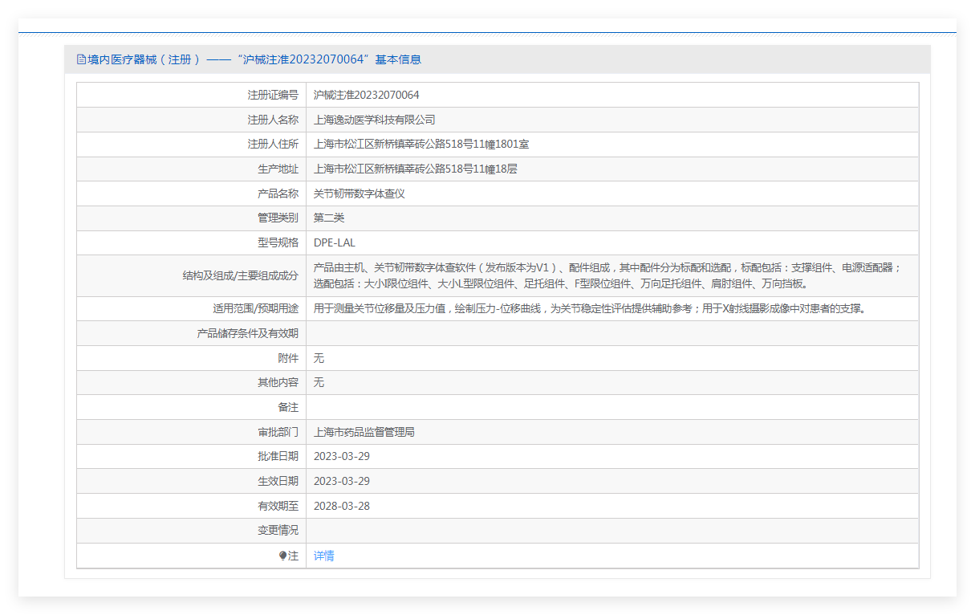Click the 注册证编号 row label
975x615 pixels.
tap(273, 95)
